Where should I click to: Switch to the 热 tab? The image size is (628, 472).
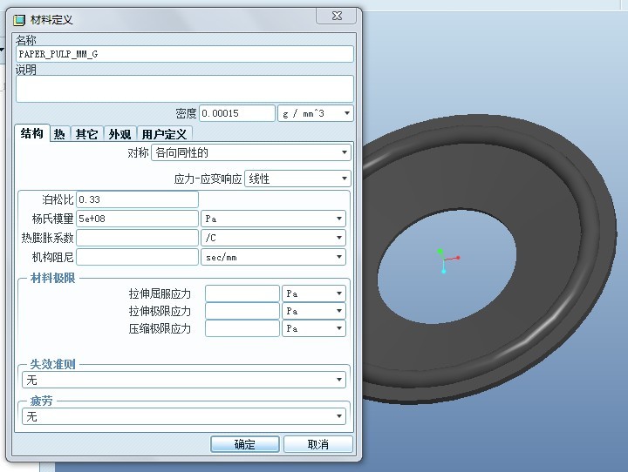pos(59,134)
